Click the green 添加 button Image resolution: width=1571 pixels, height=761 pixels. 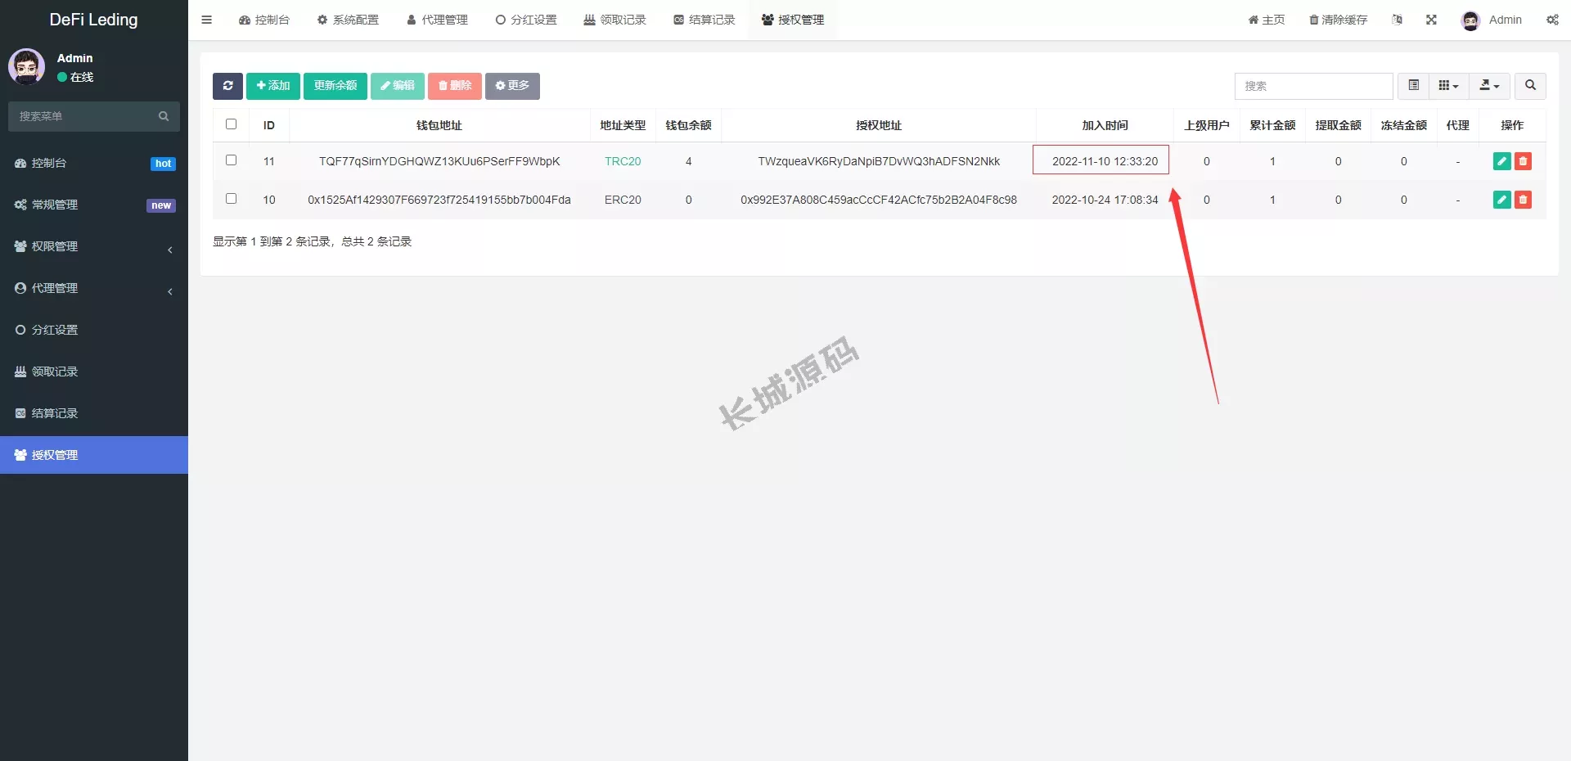click(x=273, y=86)
